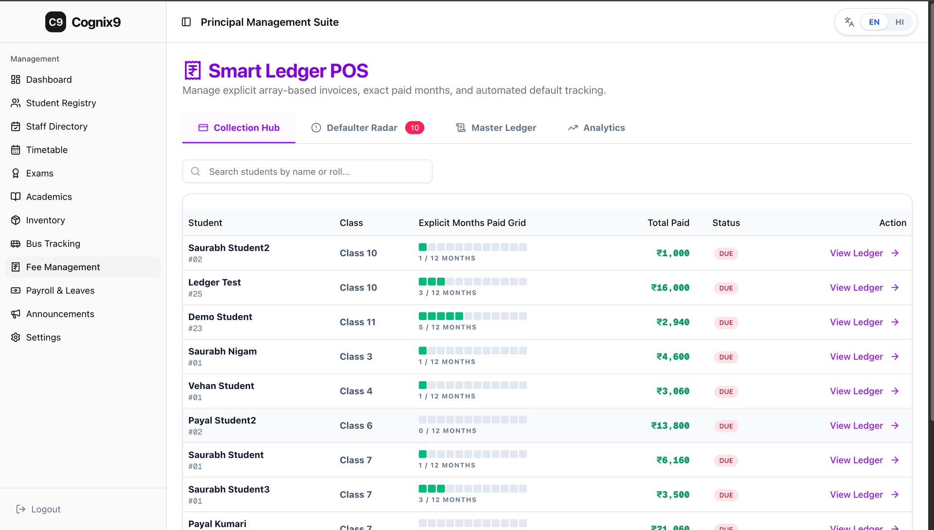The image size is (934, 530).
Task: Click the search students input field
Action: pos(307,171)
